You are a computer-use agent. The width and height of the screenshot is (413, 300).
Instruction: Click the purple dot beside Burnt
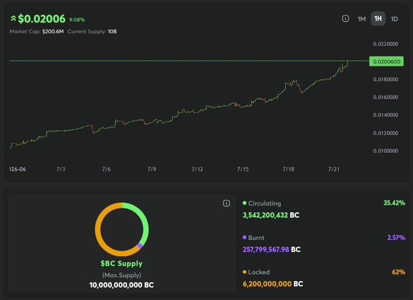244,237
